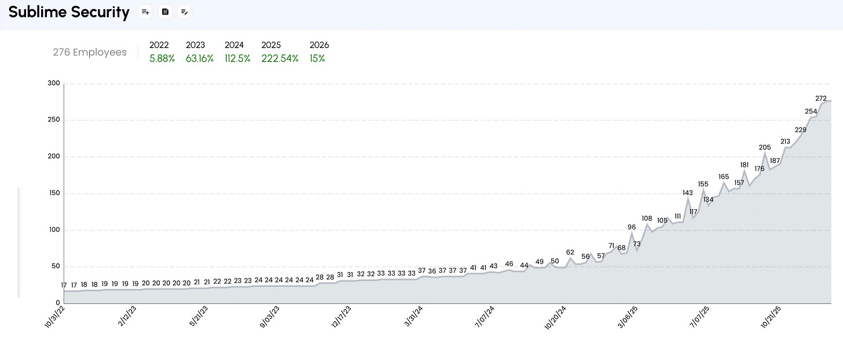Click the 187 data point label

click(x=775, y=160)
